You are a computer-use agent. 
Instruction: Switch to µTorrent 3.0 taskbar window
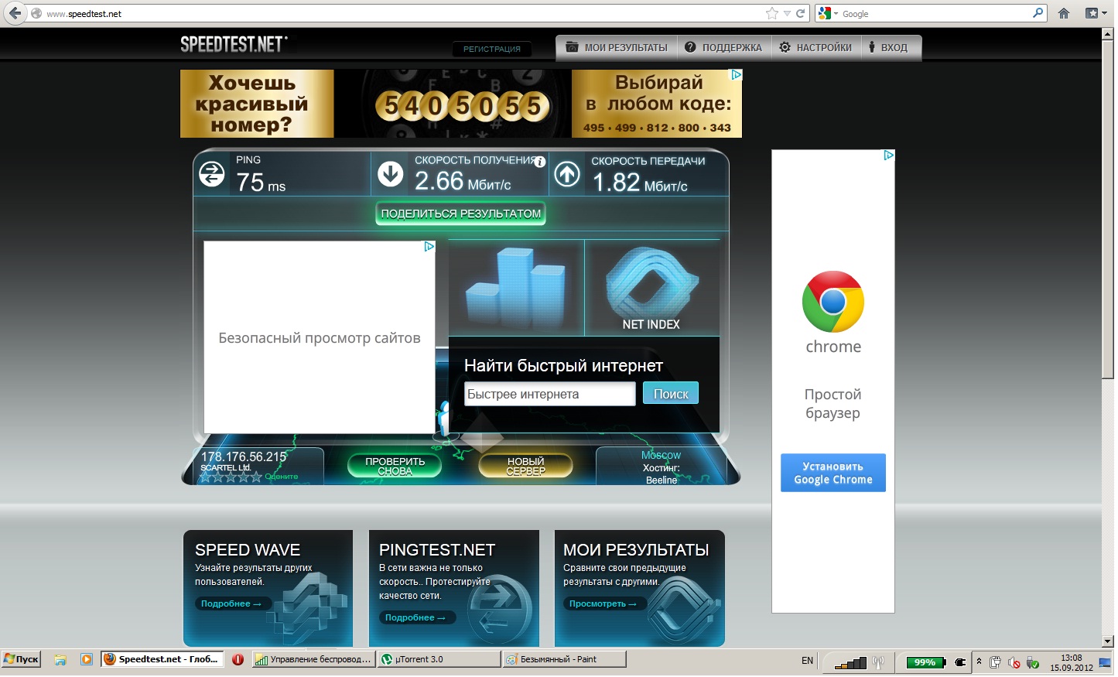pos(439,659)
